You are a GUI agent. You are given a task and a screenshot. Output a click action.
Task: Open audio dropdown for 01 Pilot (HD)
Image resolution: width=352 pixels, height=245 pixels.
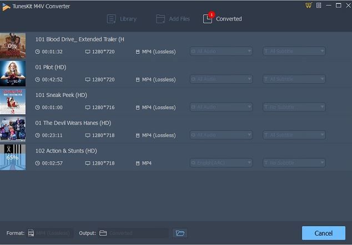point(222,79)
